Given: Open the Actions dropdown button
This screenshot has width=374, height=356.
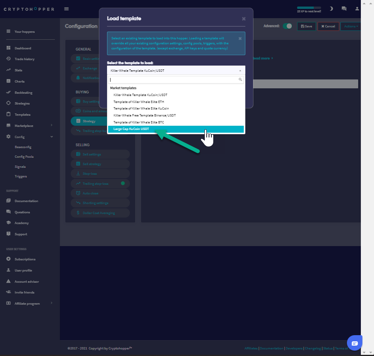Looking at the screenshot, I should [x=351, y=26].
